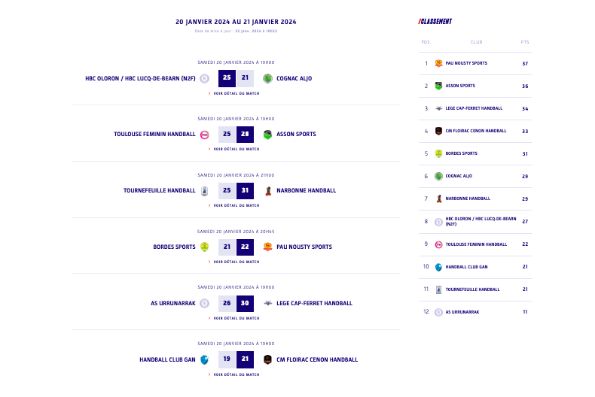Click Toulouse Feminin Handball logo in match row
The image size is (595, 397).
pos(204,135)
